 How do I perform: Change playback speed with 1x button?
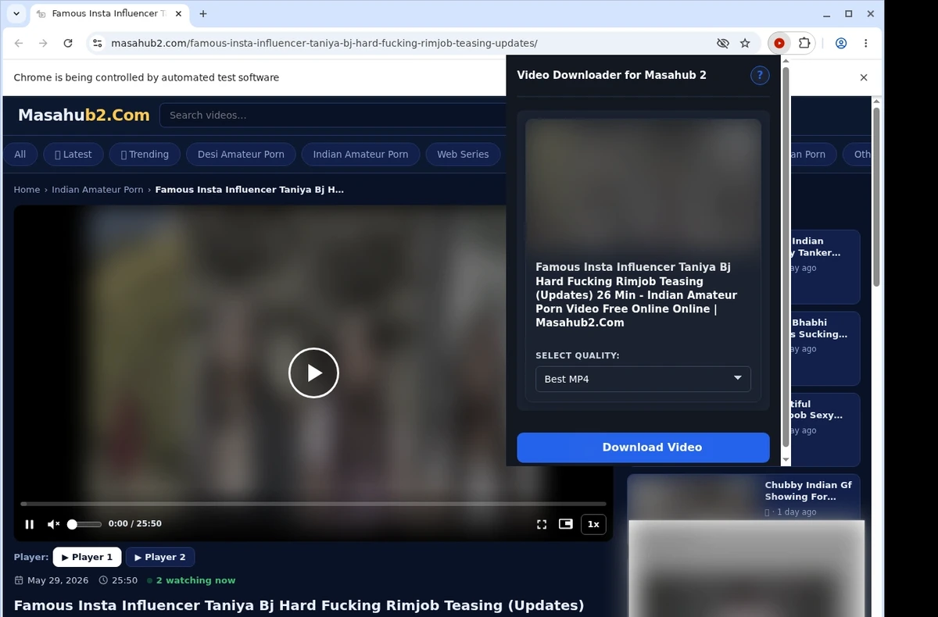[593, 524]
